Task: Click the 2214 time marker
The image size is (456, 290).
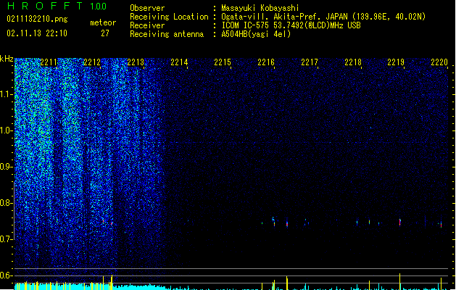Action: [x=179, y=62]
